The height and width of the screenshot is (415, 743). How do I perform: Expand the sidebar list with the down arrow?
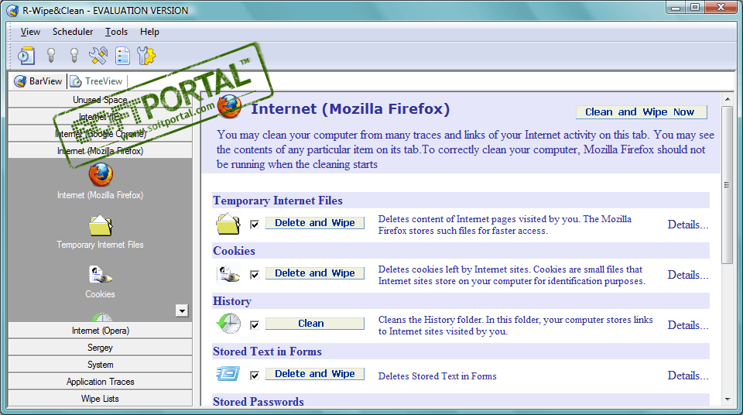pyautogui.click(x=182, y=310)
